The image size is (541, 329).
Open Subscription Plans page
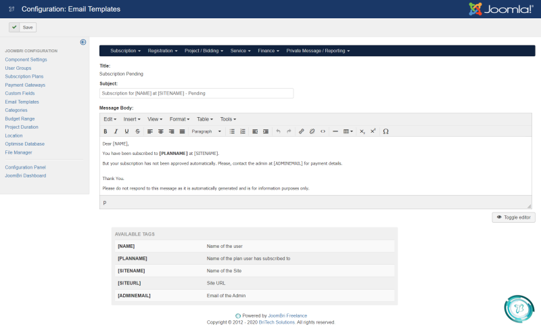(24, 76)
